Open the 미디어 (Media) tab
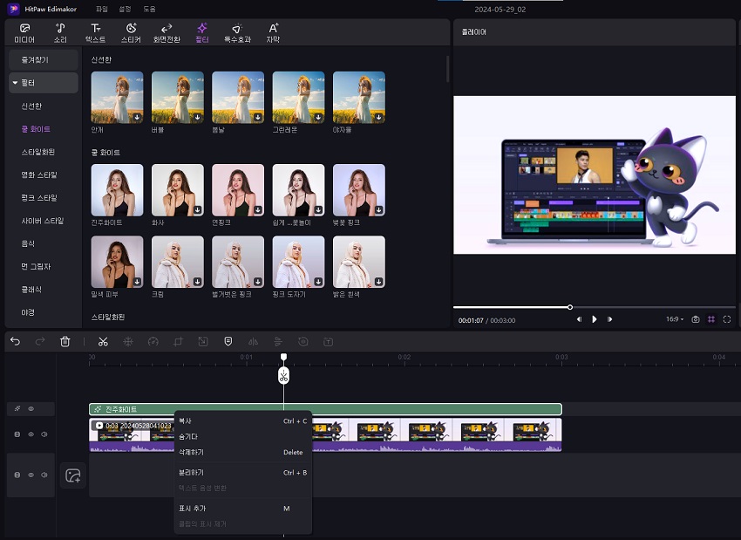The width and height of the screenshot is (741, 540). (x=24, y=33)
